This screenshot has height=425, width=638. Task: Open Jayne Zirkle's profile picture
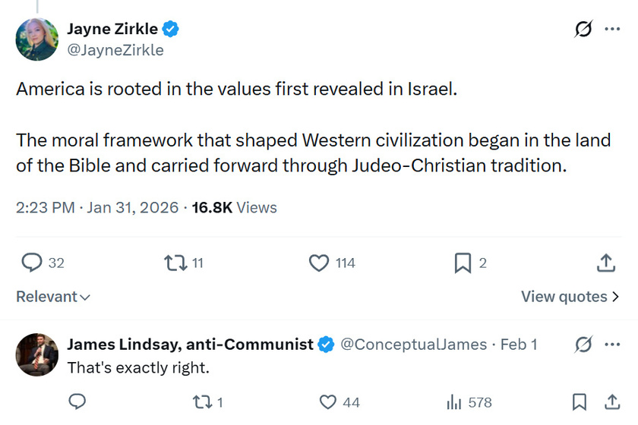(36, 39)
